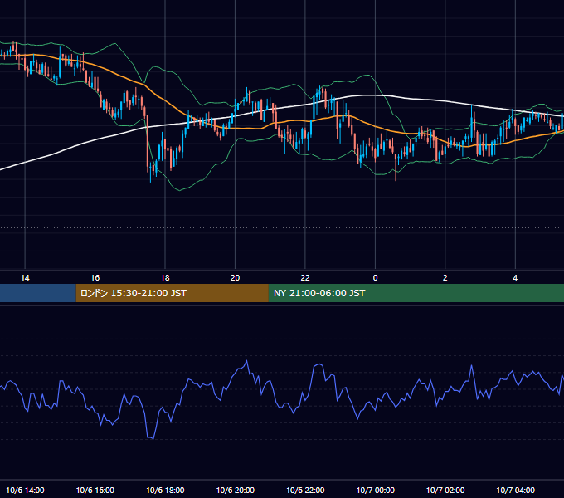The width and height of the screenshot is (564, 498).
Task: Click the '2' hour label on price chart axis
Action: click(x=445, y=278)
